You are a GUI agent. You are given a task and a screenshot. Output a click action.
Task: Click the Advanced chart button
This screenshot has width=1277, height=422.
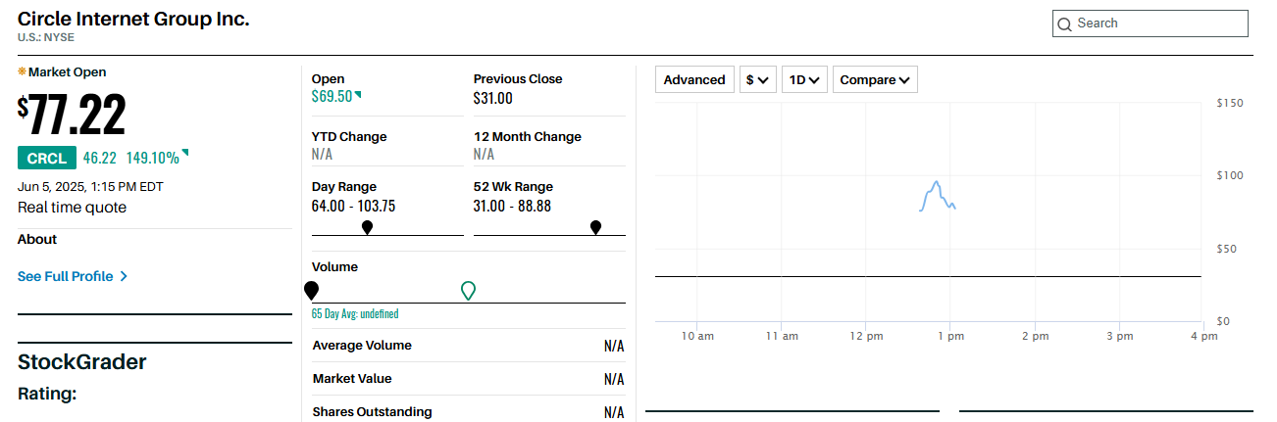point(694,80)
